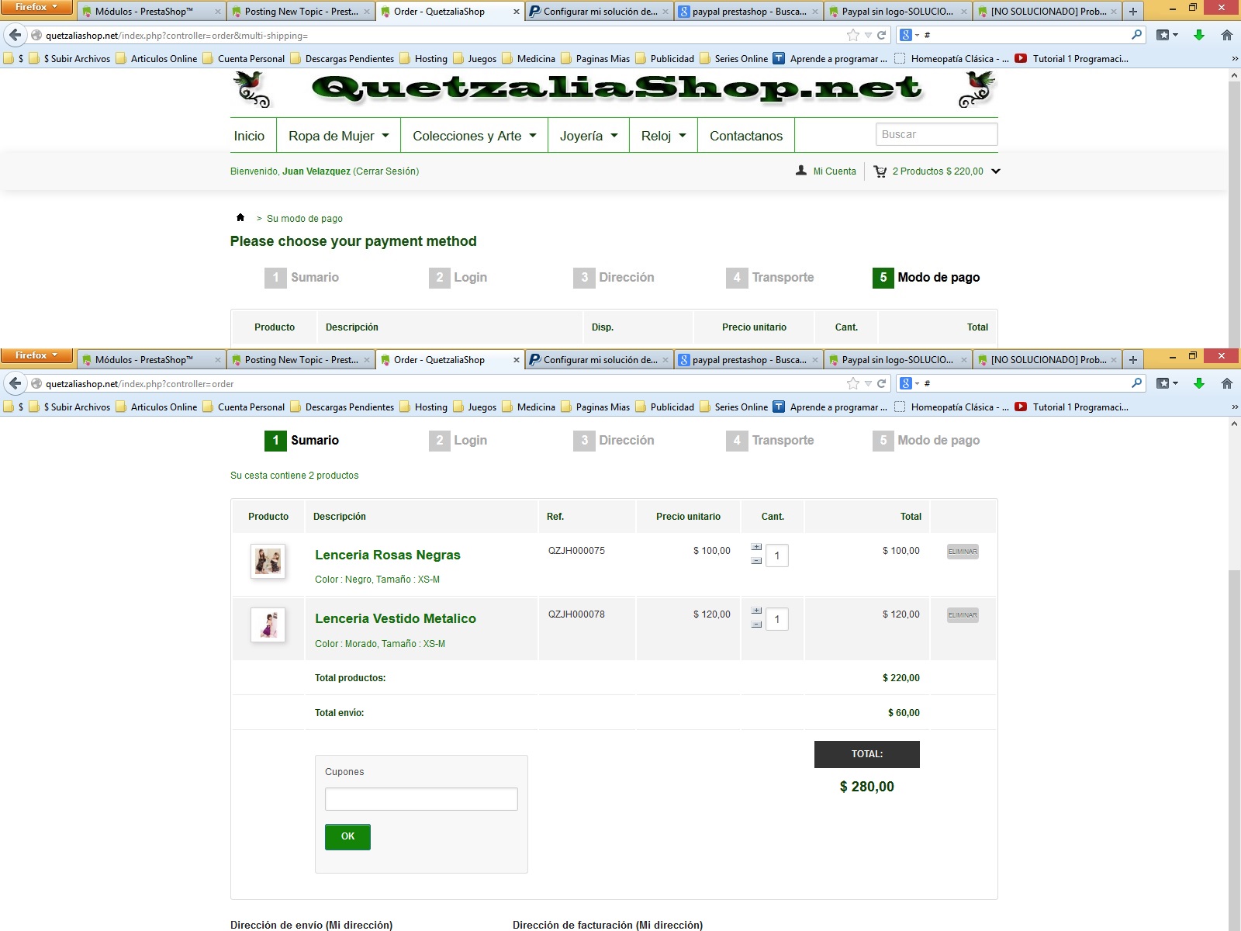Open downloads arrow in cart summary window
The width and height of the screenshot is (1241, 931).
click(x=1198, y=383)
